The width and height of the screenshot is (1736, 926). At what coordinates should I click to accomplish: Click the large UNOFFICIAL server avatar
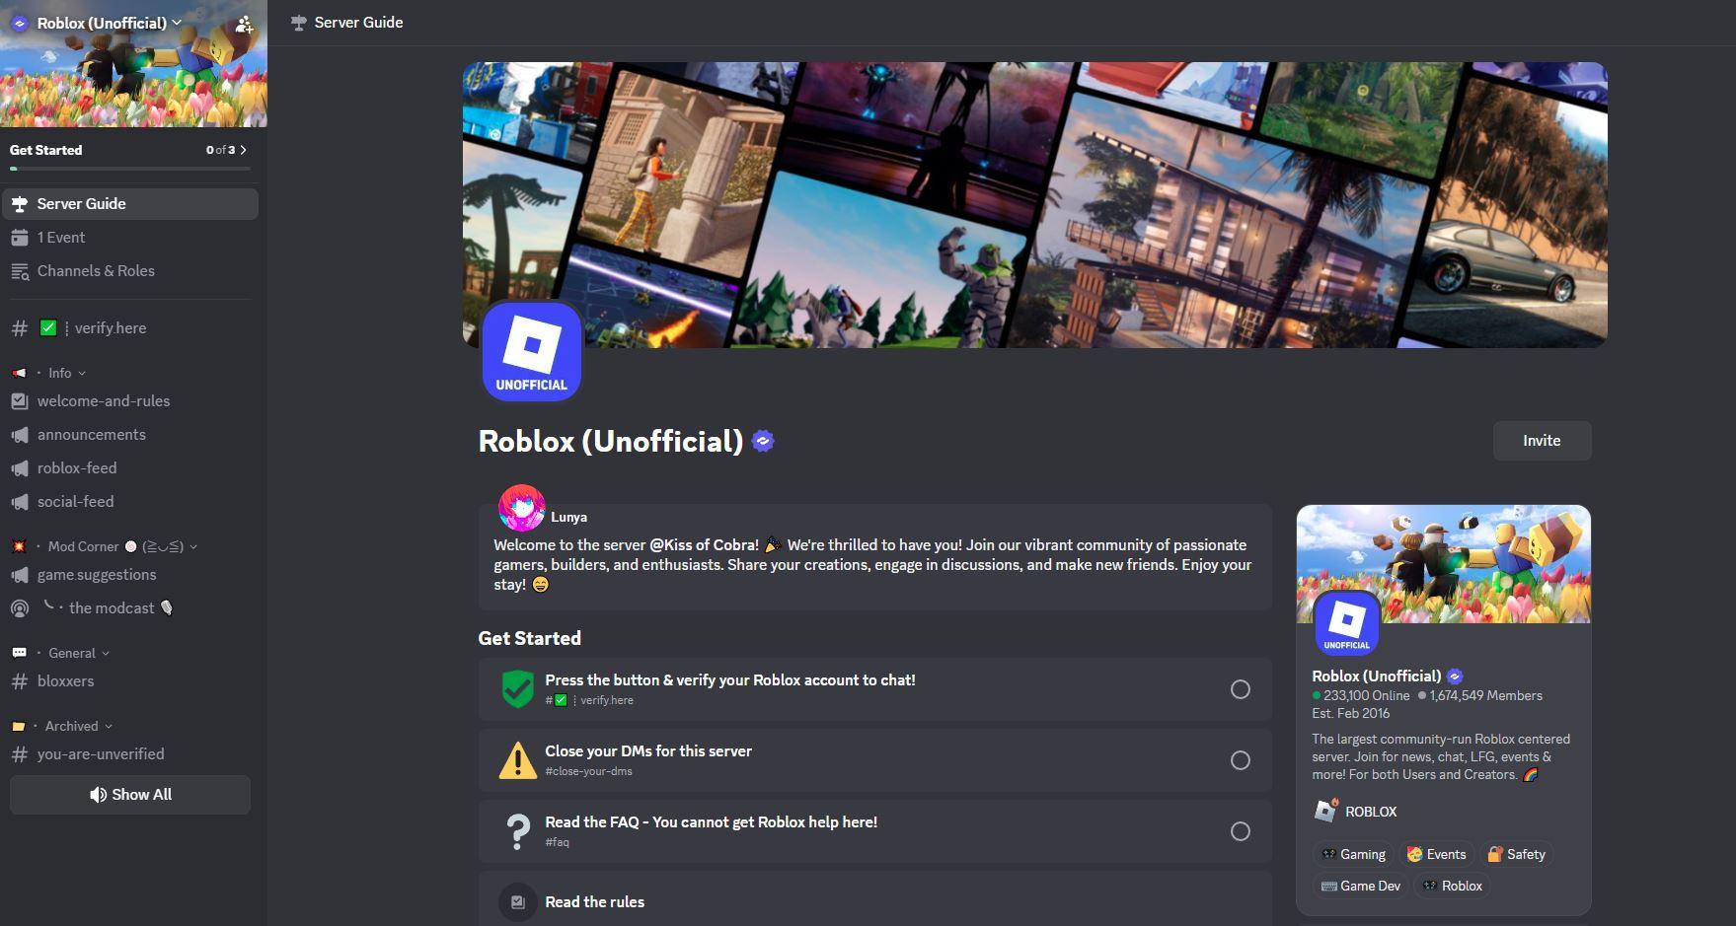(x=532, y=351)
